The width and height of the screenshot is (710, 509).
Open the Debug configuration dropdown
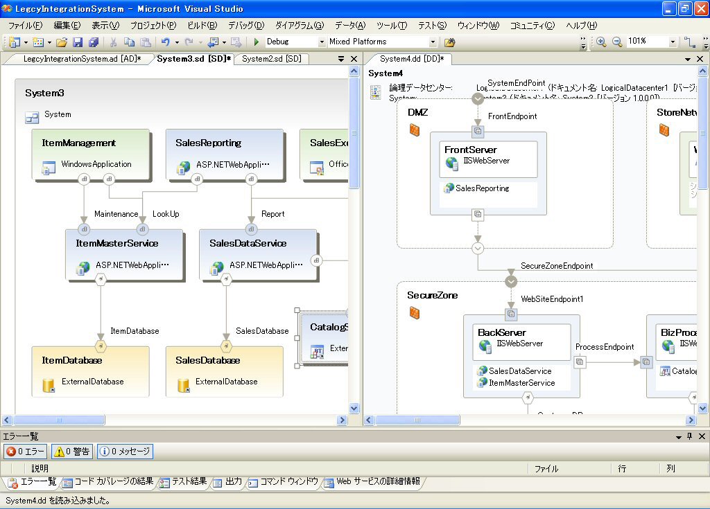(x=322, y=42)
